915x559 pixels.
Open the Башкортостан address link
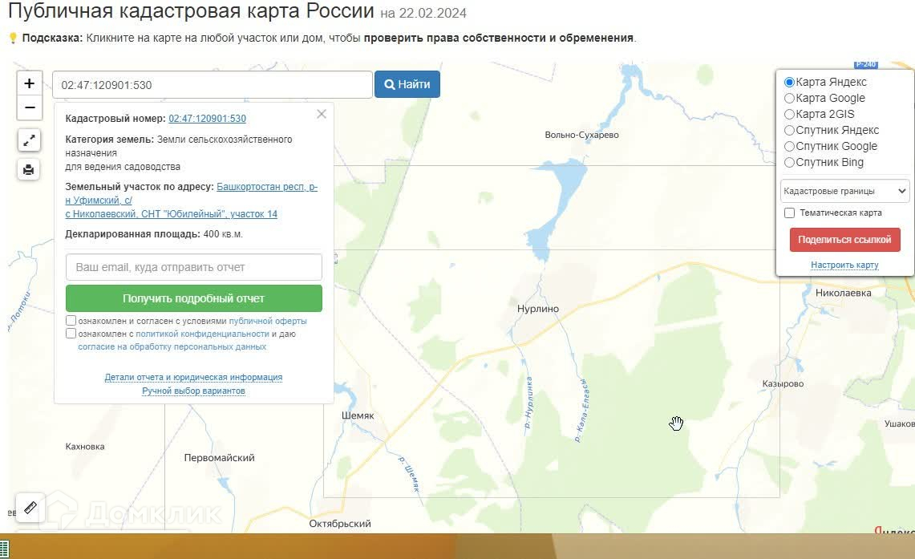(192, 201)
